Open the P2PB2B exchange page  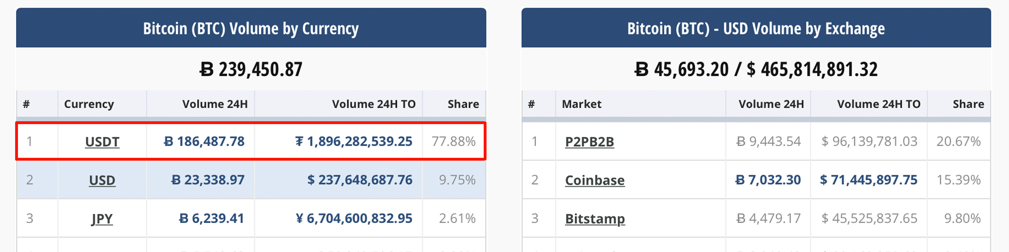tap(591, 142)
